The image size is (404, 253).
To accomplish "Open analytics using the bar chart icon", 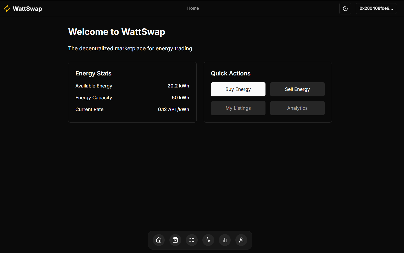I will [x=225, y=240].
